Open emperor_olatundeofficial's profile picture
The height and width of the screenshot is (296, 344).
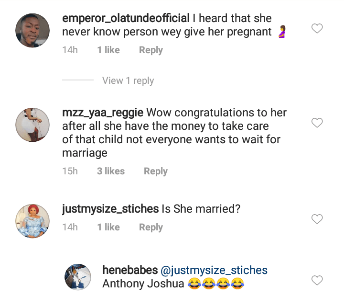[32, 31]
